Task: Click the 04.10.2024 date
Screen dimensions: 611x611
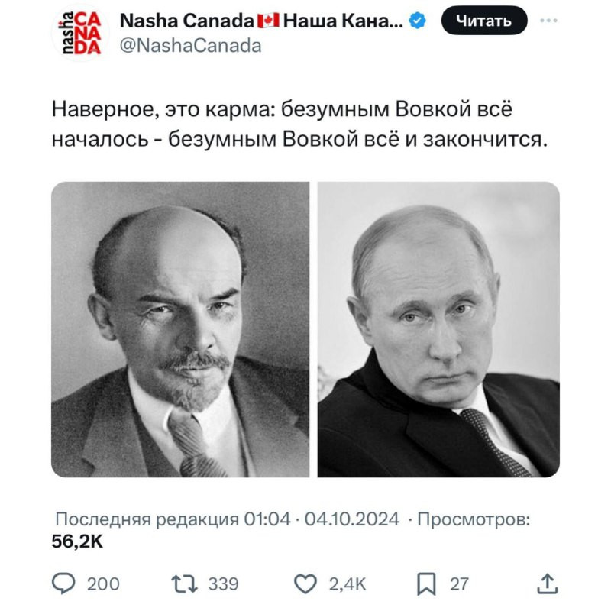Action: click(x=352, y=519)
